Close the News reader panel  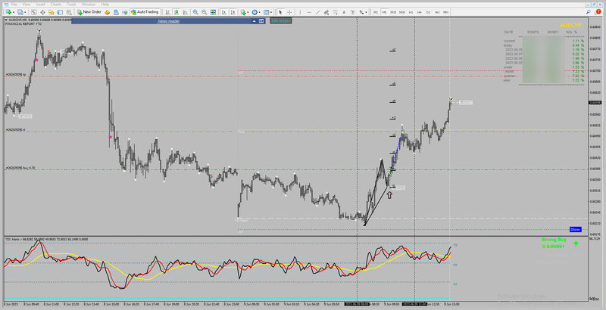point(261,21)
